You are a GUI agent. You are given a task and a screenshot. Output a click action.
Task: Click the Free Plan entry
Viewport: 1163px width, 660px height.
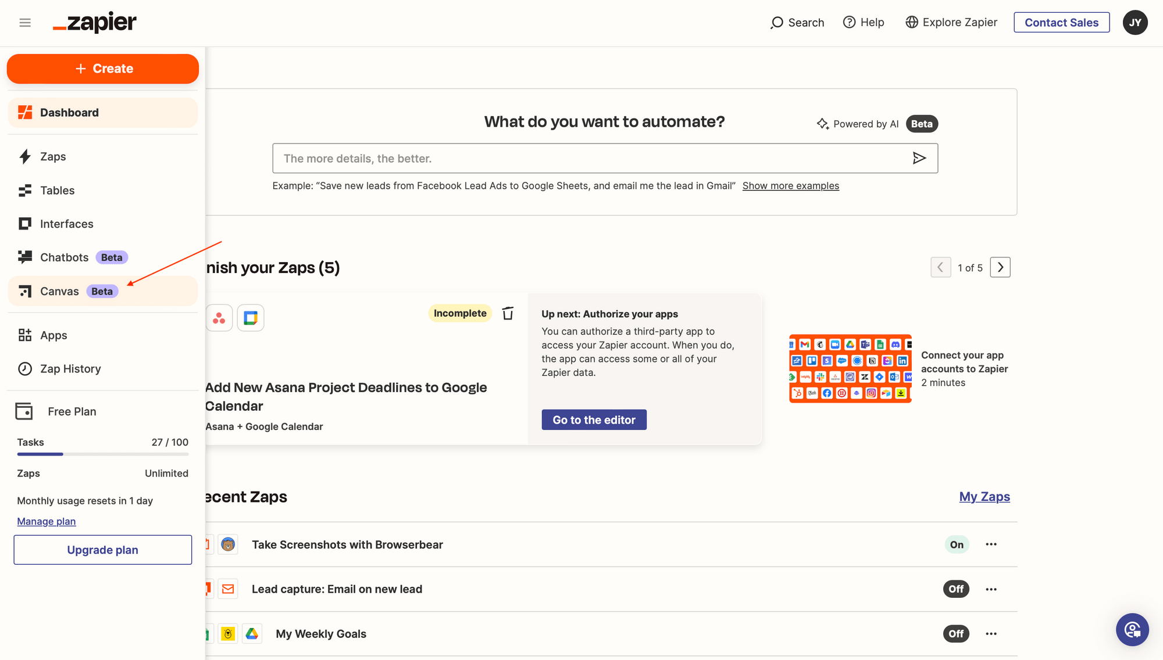point(56,411)
